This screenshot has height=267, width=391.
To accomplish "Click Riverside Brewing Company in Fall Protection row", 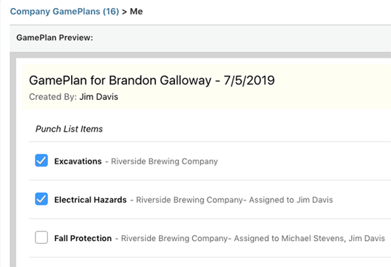I will pos(175,238).
